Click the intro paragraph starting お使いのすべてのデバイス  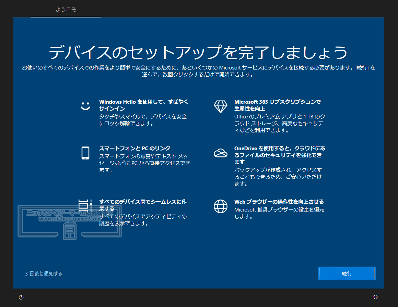[x=199, y=71]
